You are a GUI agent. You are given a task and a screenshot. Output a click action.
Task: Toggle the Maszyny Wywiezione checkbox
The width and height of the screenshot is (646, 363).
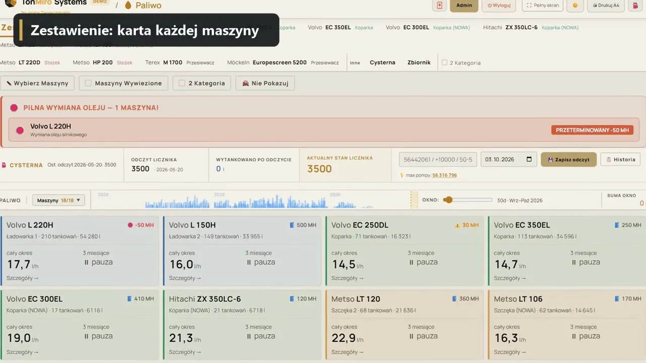(88, 83)
